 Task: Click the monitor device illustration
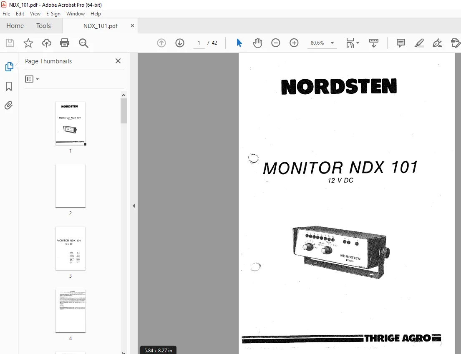click(x=341, y=252)
